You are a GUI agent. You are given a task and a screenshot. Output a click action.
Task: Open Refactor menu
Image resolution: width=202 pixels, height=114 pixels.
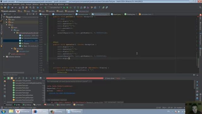[35, 4]
